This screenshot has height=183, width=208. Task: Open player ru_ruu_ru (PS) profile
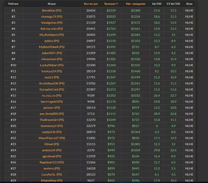tap(52, 96)
